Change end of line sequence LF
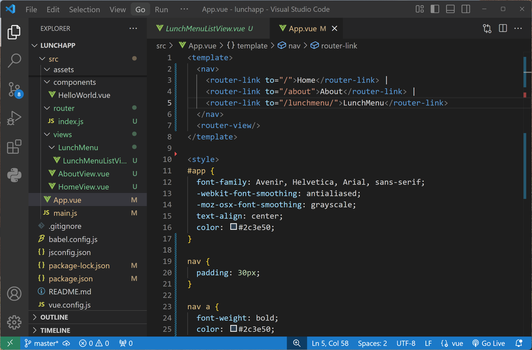This screenshot has width=532, height=350. click(x=428, y=343)
